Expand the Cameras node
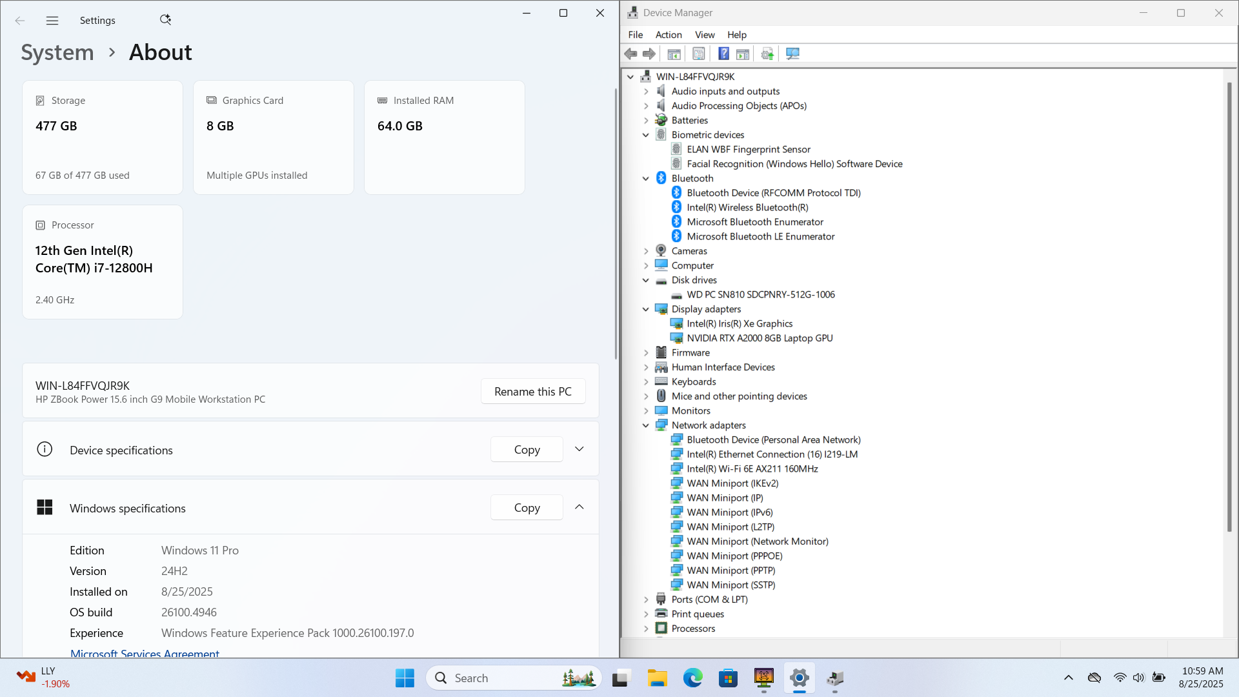The width and height of the screenshot is (1239, 697). (x=646, y=251)
